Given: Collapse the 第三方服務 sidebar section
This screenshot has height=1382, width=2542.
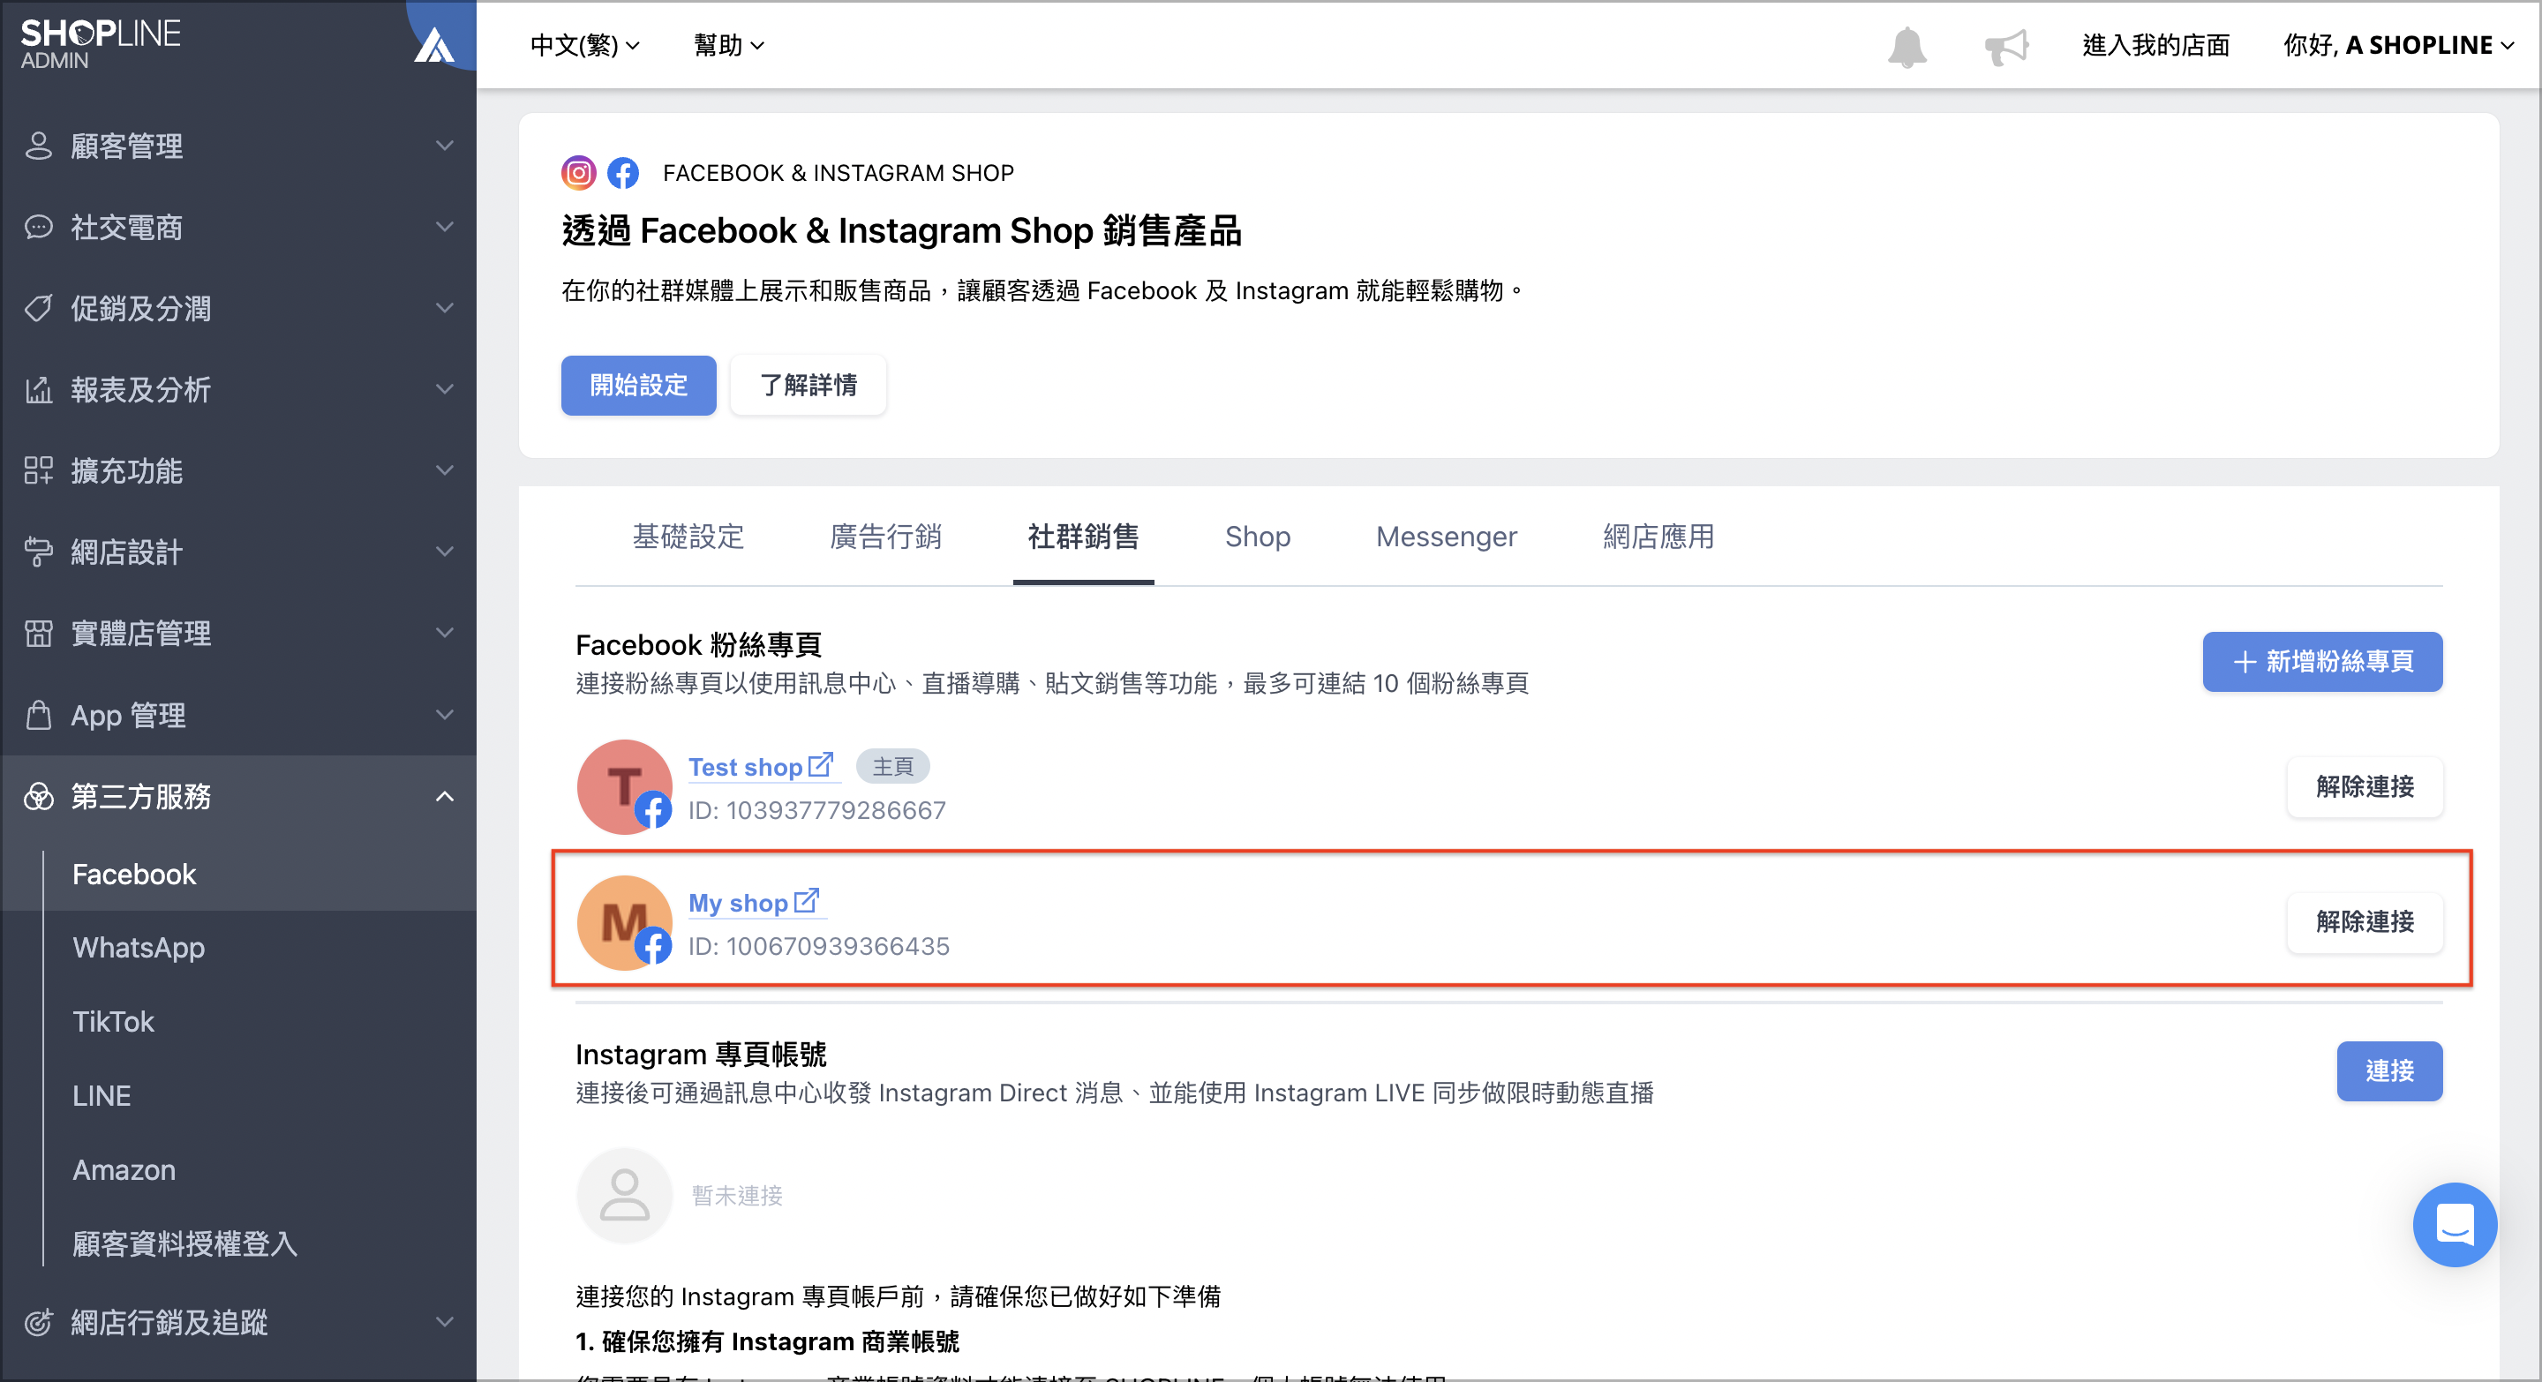Looking at the screenshot, I should click(x=237, y=796).
